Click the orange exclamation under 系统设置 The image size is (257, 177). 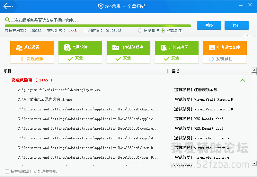(x=22, y=59)
